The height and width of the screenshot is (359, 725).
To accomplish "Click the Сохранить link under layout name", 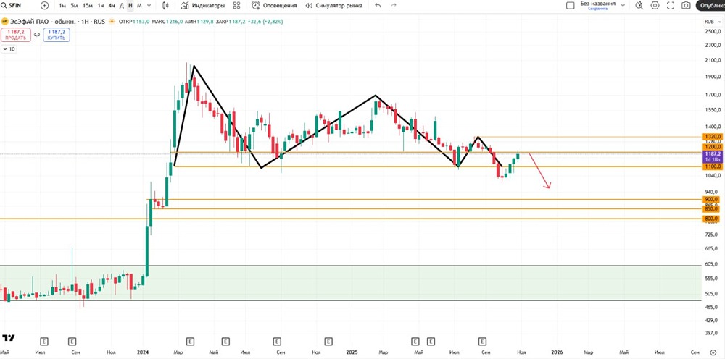I will click(x=597, y=9).
